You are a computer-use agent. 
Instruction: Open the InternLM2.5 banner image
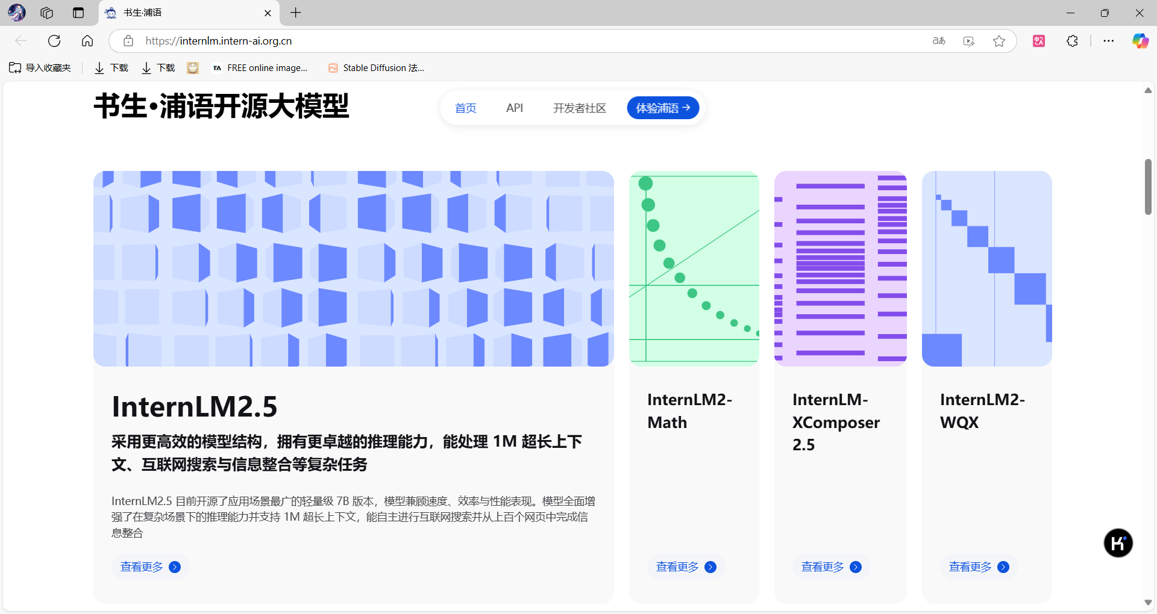[354, 268]
